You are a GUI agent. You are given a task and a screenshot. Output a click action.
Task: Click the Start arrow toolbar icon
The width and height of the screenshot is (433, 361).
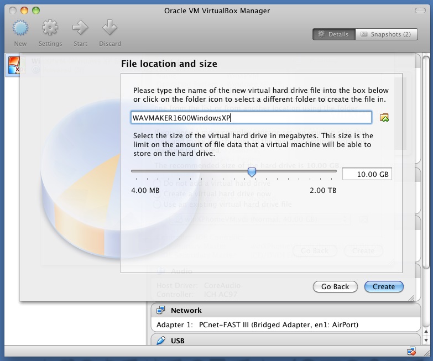[x=80, y=28]
